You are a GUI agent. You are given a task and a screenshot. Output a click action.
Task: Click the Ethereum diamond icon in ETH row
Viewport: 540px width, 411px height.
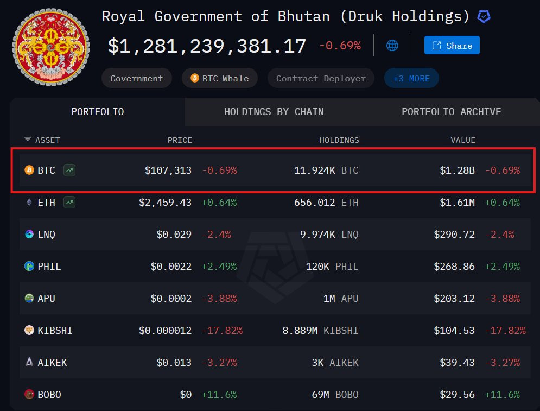(x=29, y=202)
